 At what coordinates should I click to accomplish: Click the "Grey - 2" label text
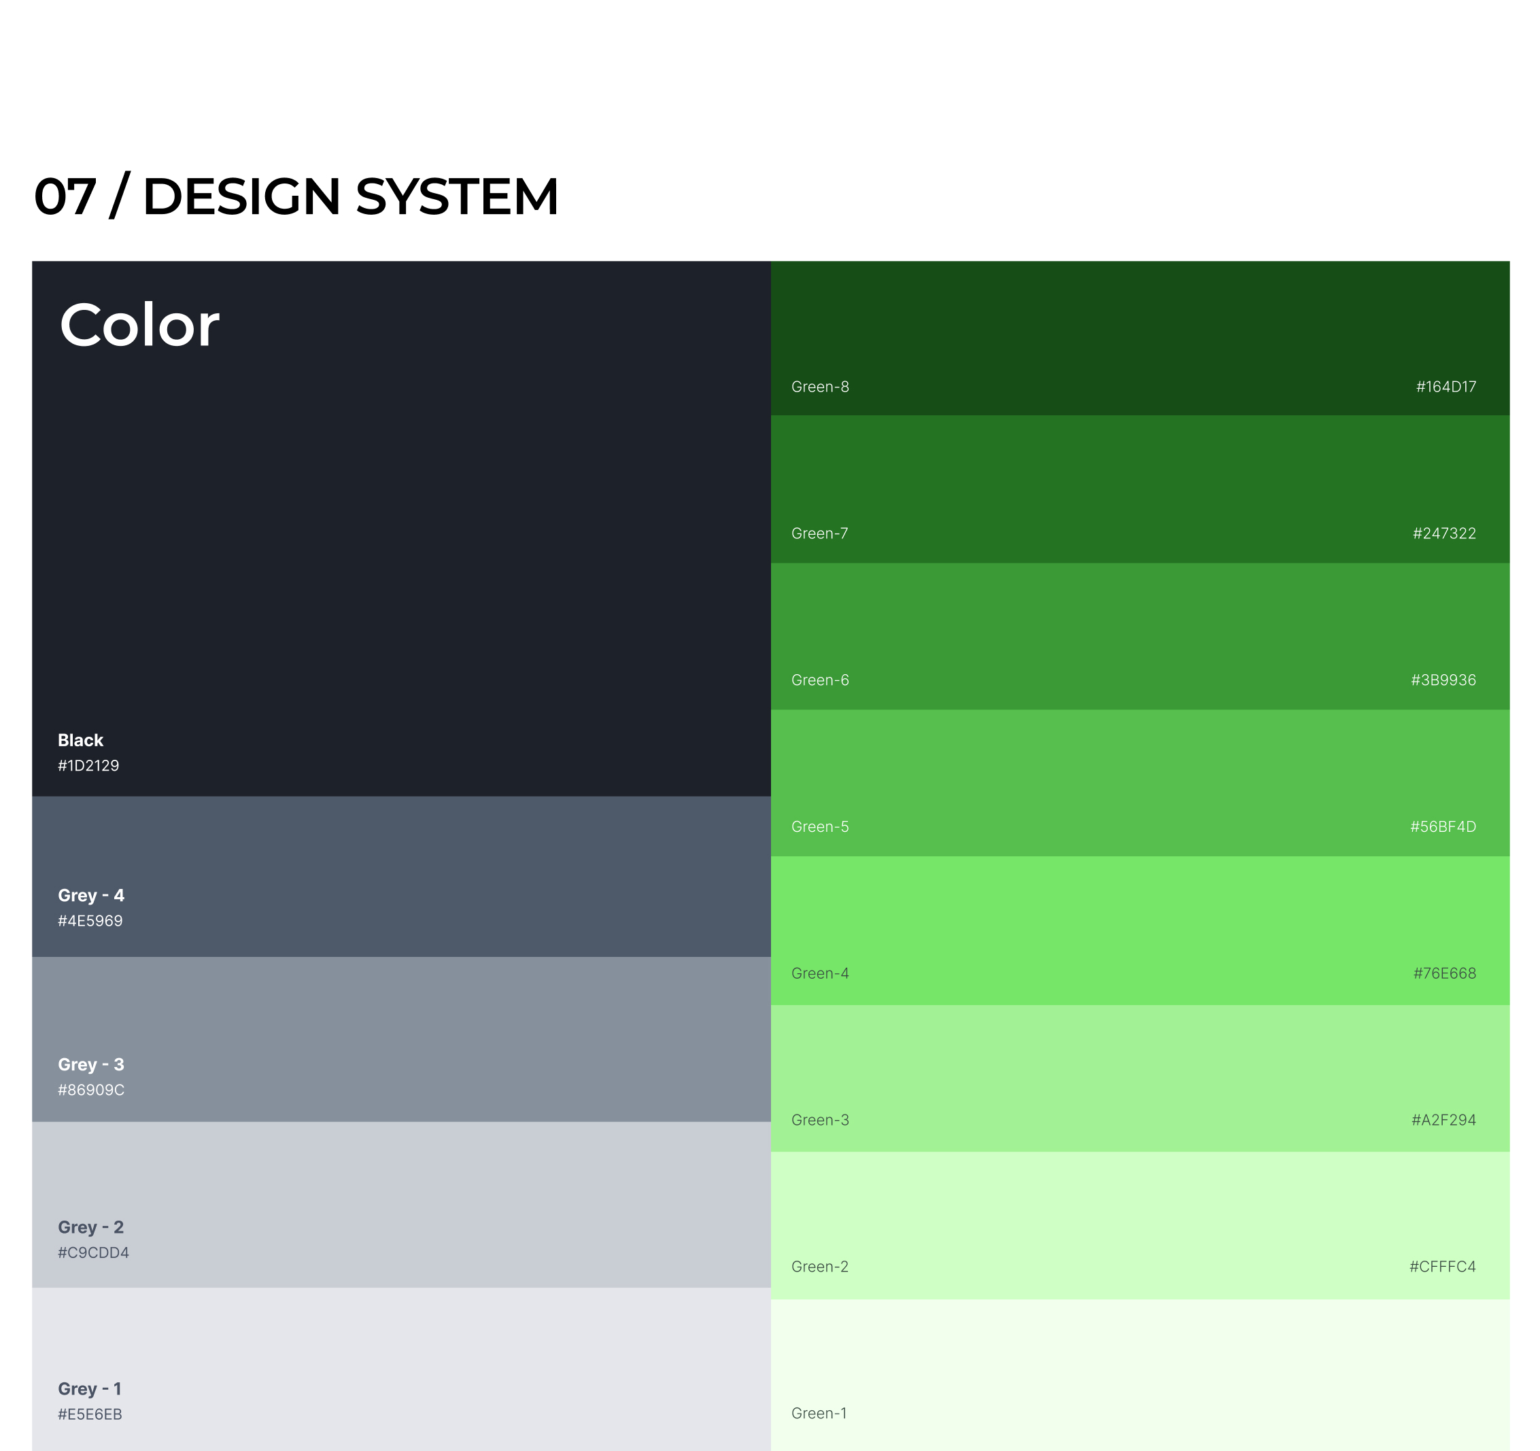pyautogui.click(x=90, y=1227)
